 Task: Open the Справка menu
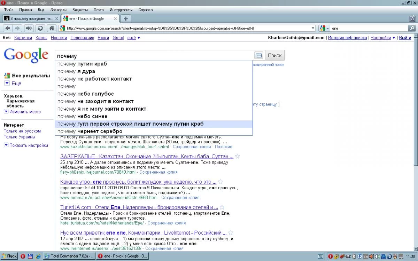(146, 10)
